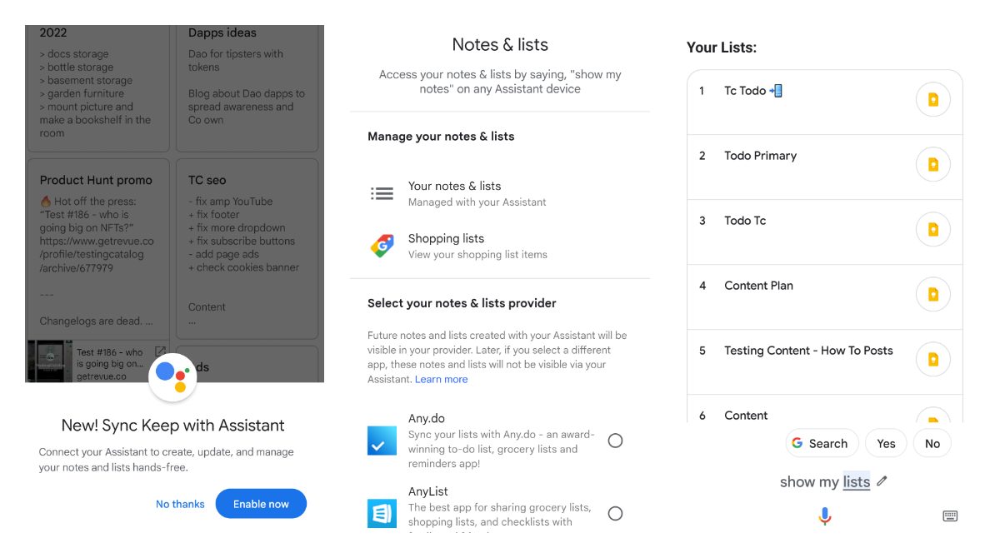Click the Keep icon for Testing Content - How To Posts
The height and width of the screenshot is (558, 1000).
pyautogui.click(x=932, y=359)
